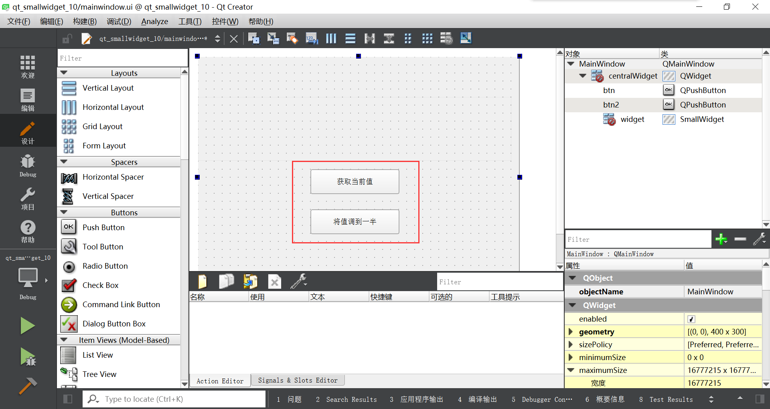Open the 控件(W) menu

click(225, 21)
